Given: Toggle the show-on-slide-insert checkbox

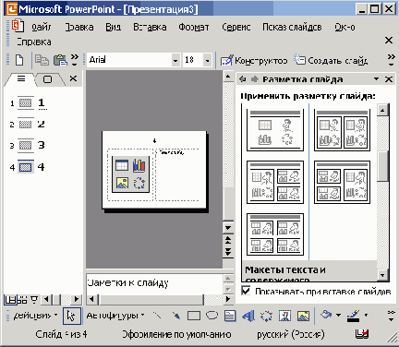Looking at the screenshot, I should tap(246, 291).
